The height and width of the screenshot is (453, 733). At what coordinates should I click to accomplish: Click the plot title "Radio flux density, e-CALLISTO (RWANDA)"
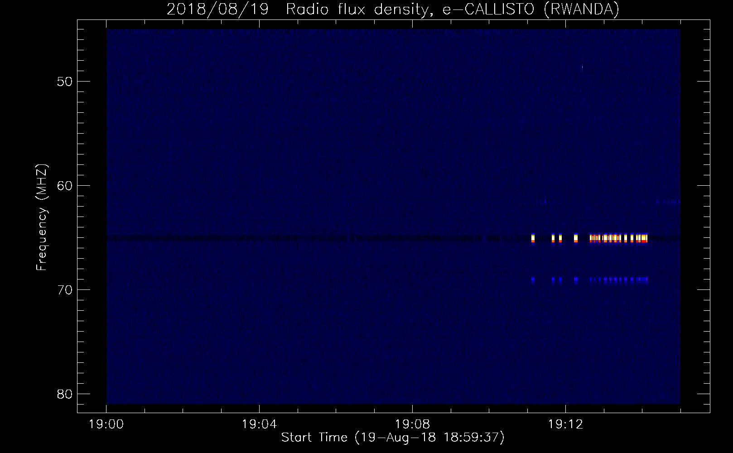click(453, 9)
